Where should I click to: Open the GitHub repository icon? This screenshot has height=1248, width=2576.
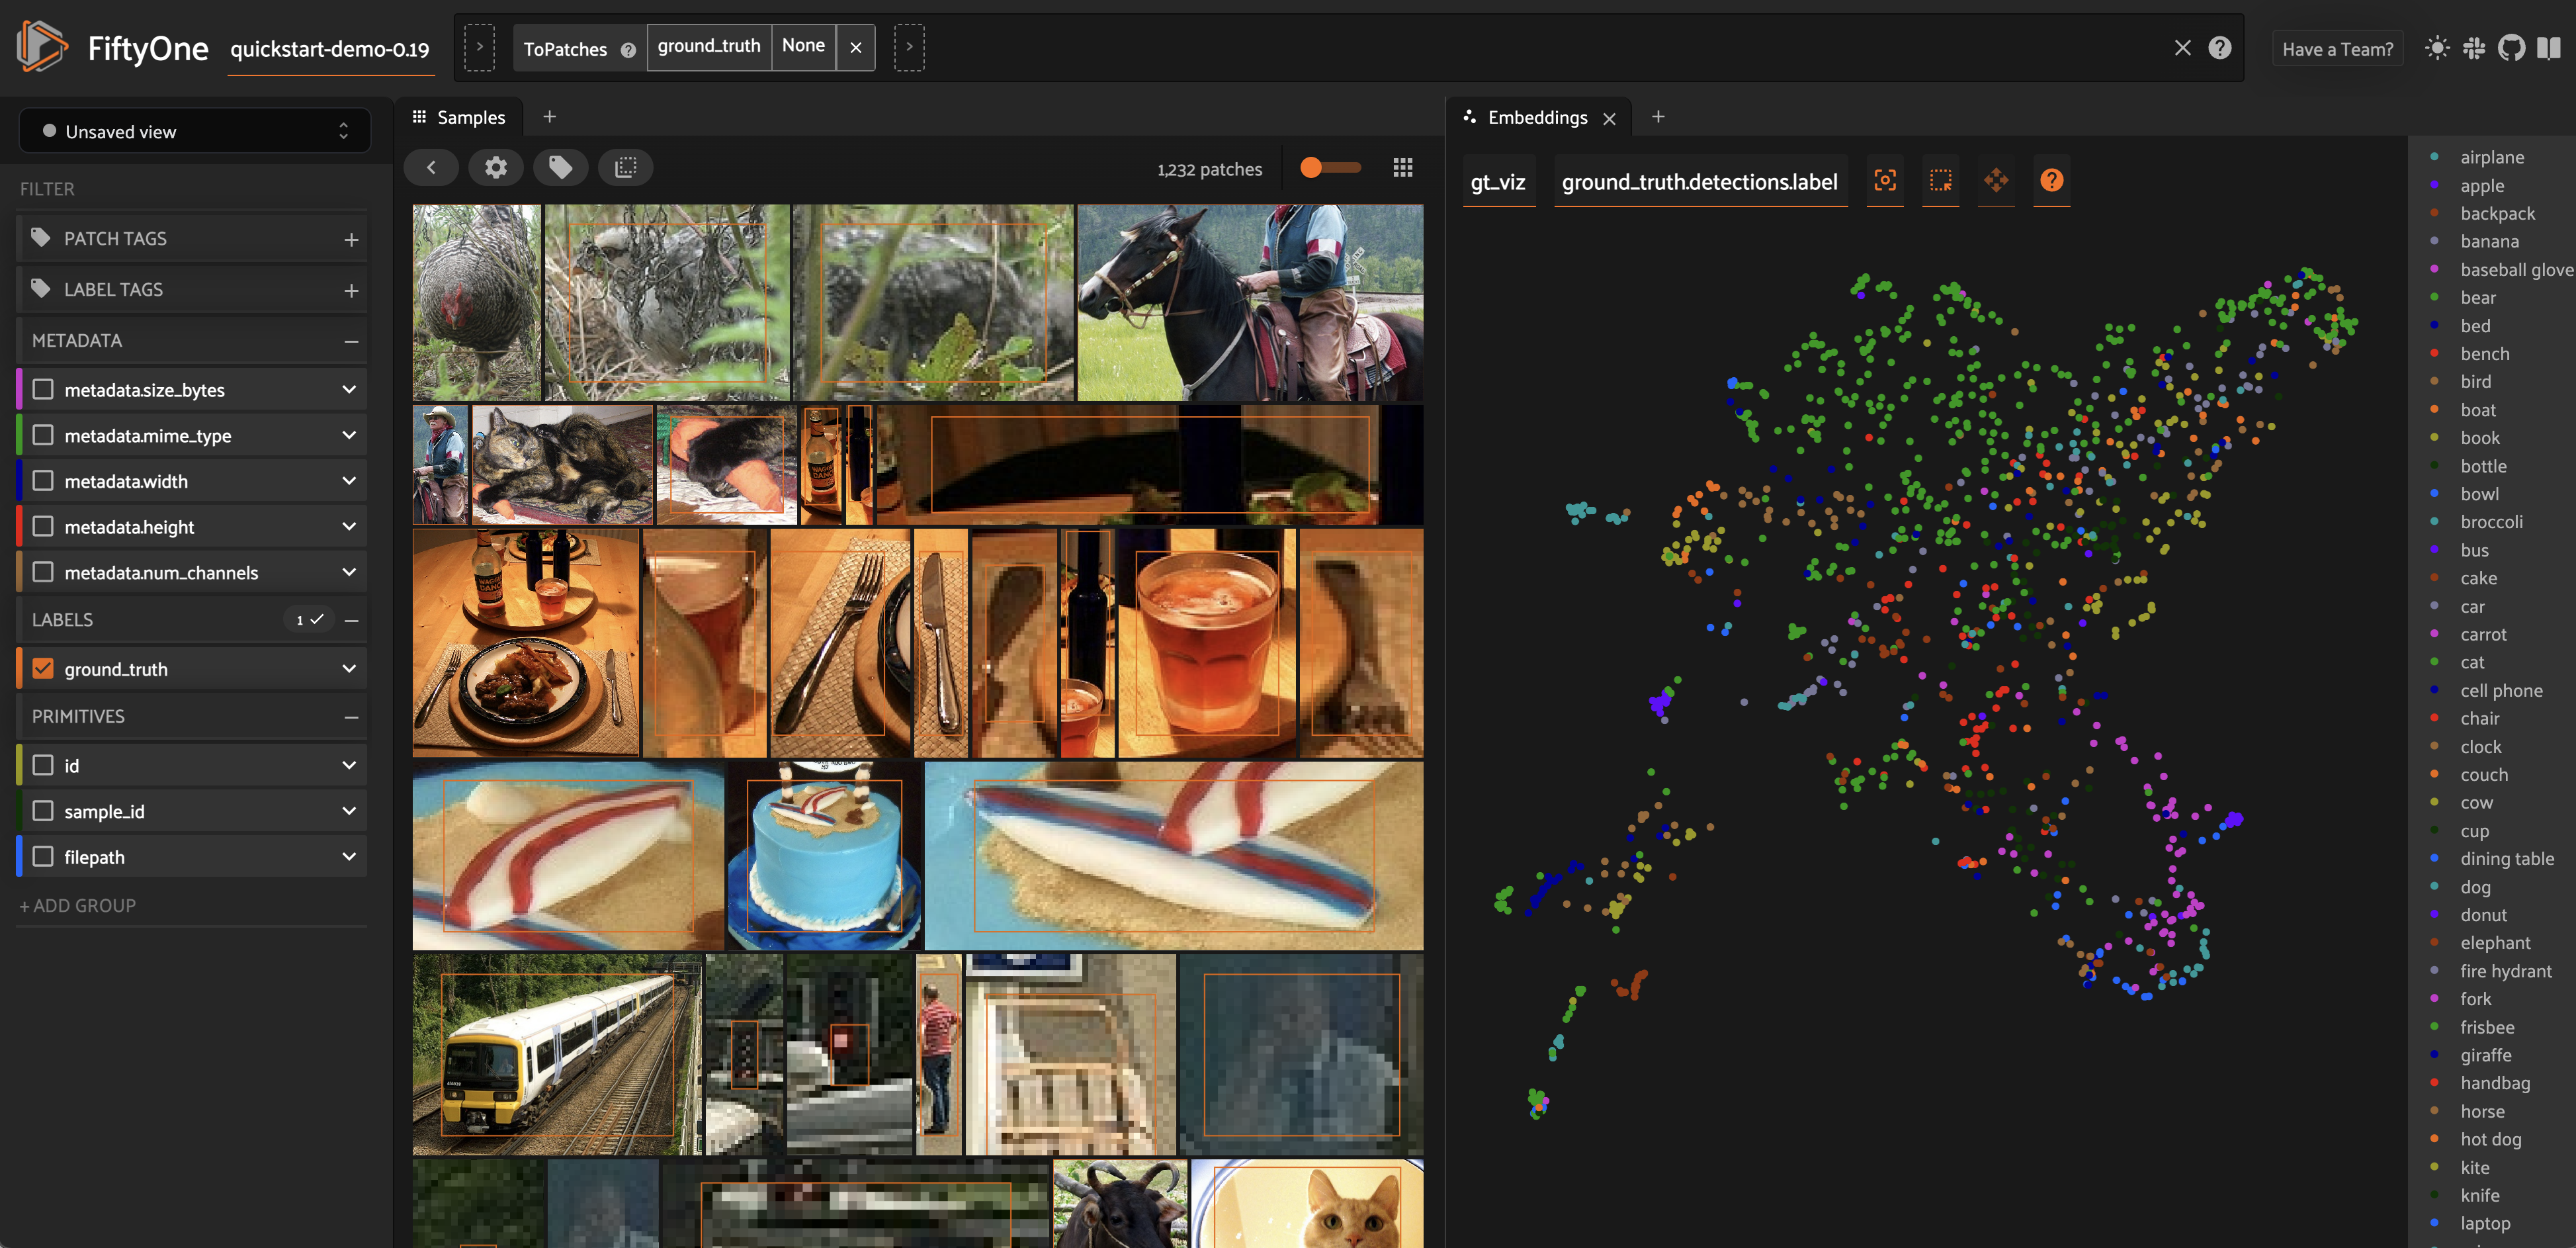[2511, 48]
